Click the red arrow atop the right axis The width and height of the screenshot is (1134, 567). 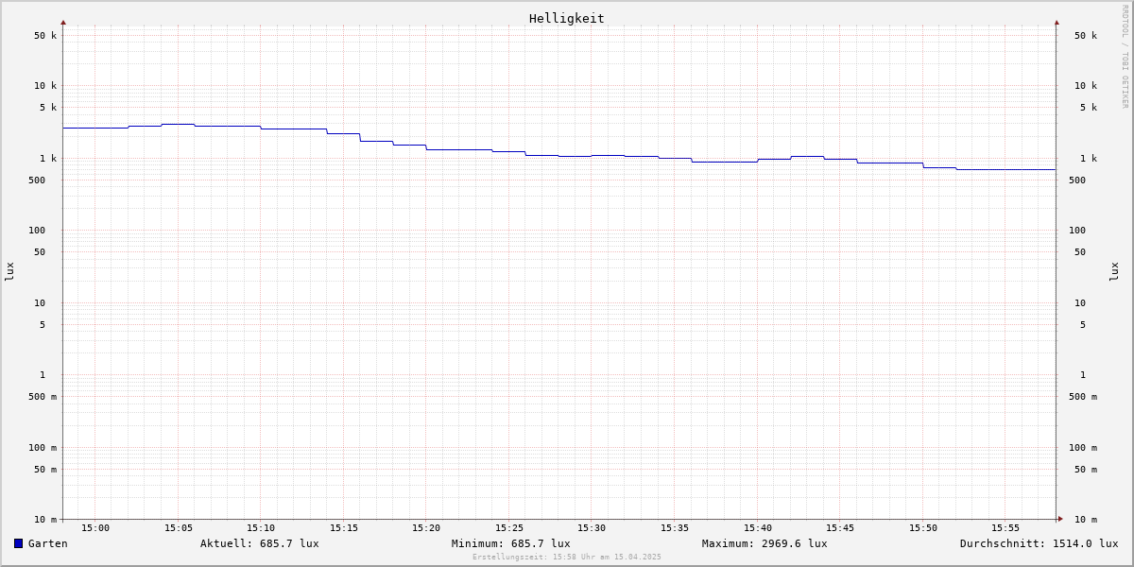point(1057,22)
